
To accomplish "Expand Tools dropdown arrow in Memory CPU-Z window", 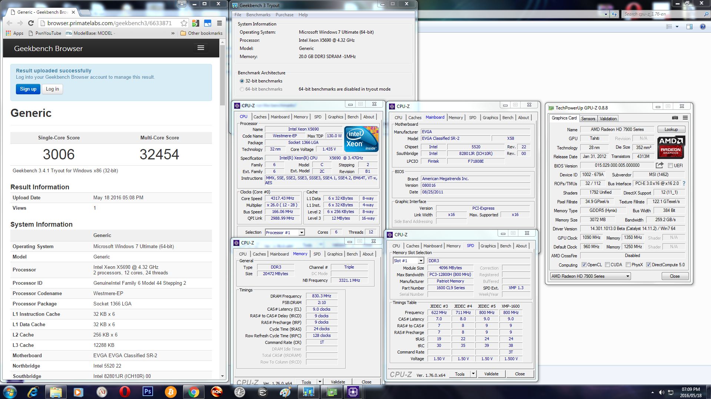I will coord(320,382).
